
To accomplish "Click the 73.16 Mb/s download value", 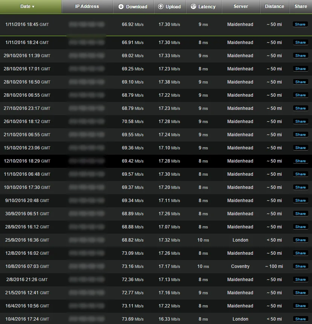I will (132, 266).
